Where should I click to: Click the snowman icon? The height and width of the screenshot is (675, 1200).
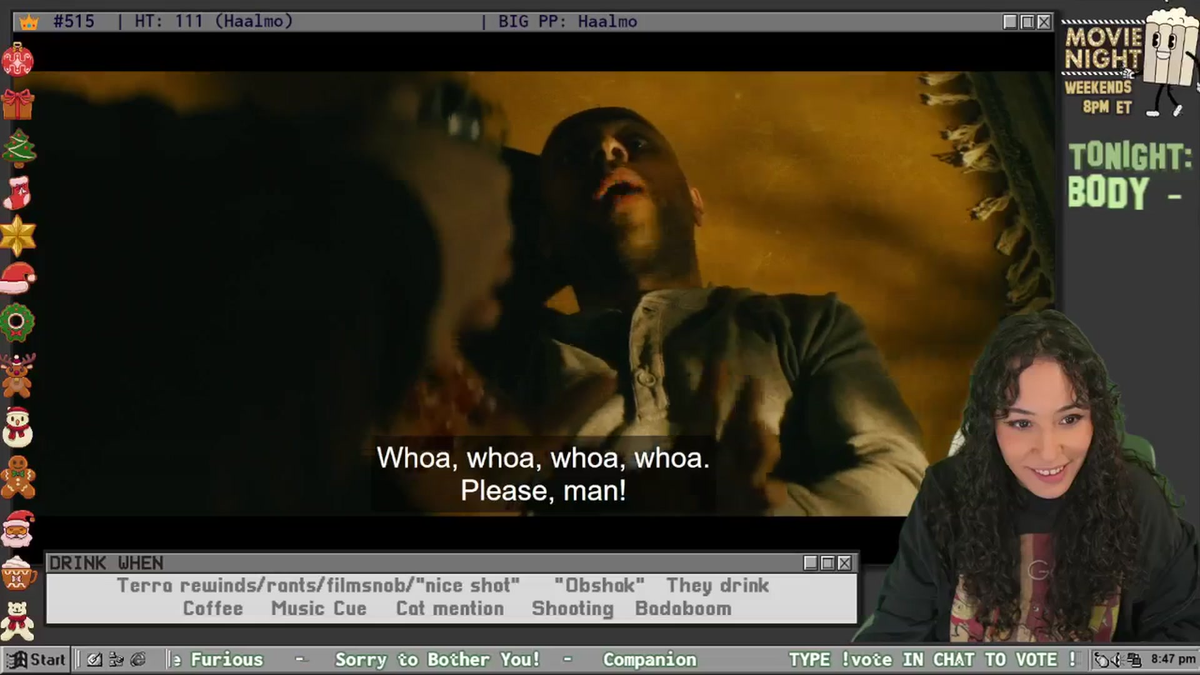click(17, 427)
